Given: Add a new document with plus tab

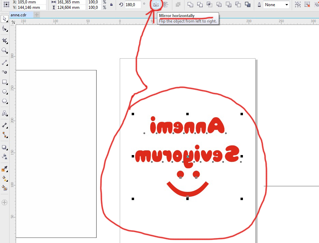Looking at the screenshot, I should [x=37, y=15].
